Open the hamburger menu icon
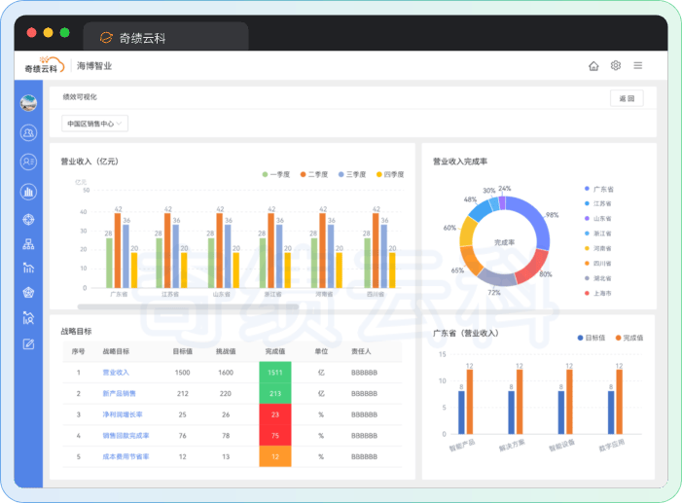Viewport: 682px width, 503px height. tap(638, 66)
